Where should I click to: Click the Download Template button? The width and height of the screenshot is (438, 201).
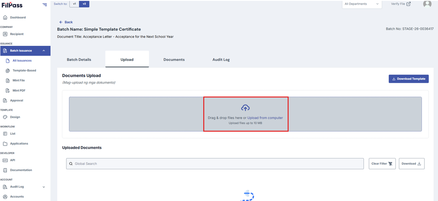[409, 79]
